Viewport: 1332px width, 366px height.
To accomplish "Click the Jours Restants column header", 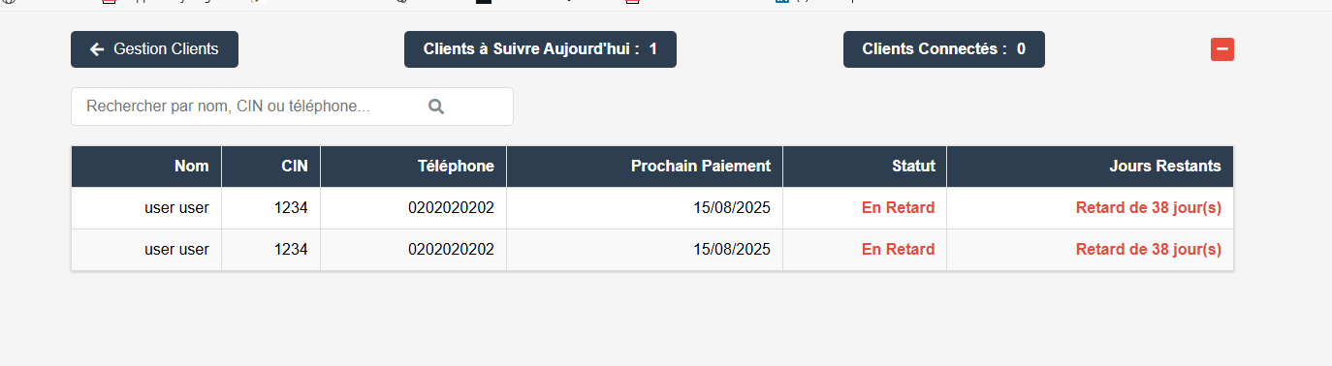I will [1165, 167].
